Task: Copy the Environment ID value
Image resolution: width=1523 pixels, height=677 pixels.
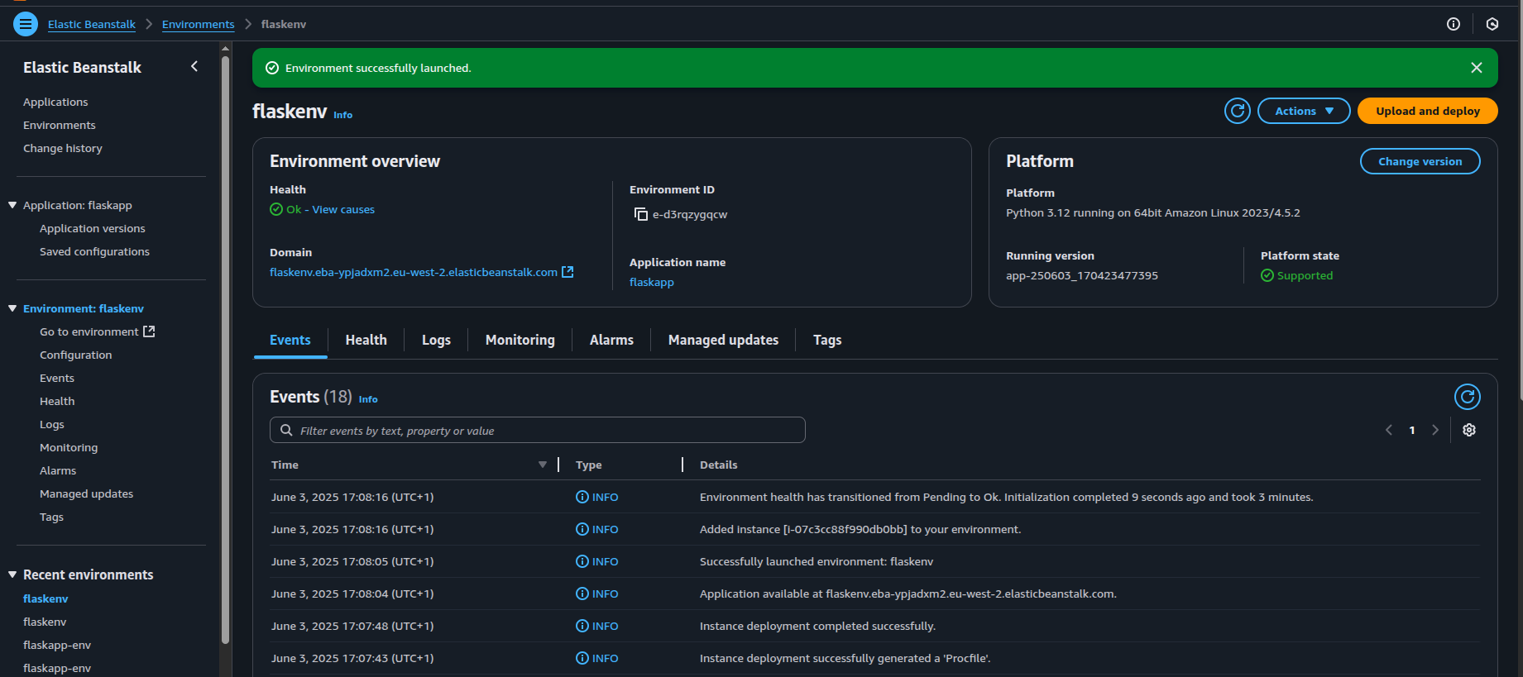Action: coord(641,214)
